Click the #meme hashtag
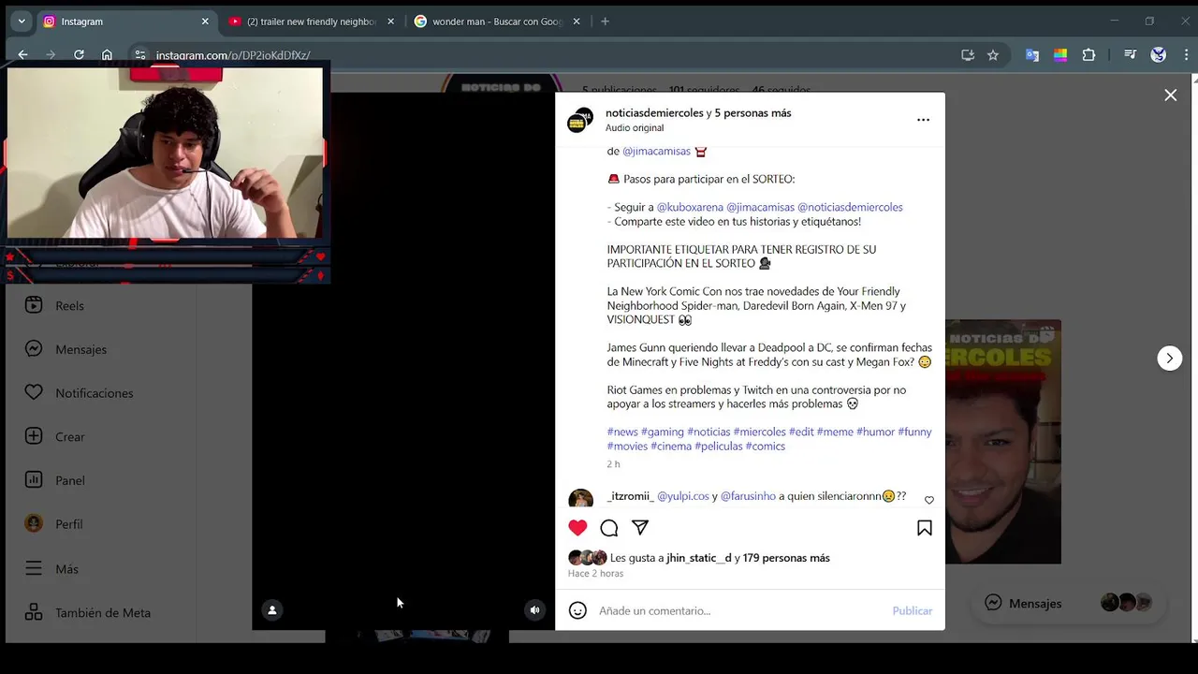This screenshot has width=1198, height=674. tap(834, 432)
